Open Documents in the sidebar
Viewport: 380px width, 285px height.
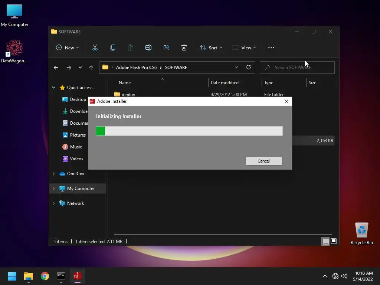pos(76,123)
